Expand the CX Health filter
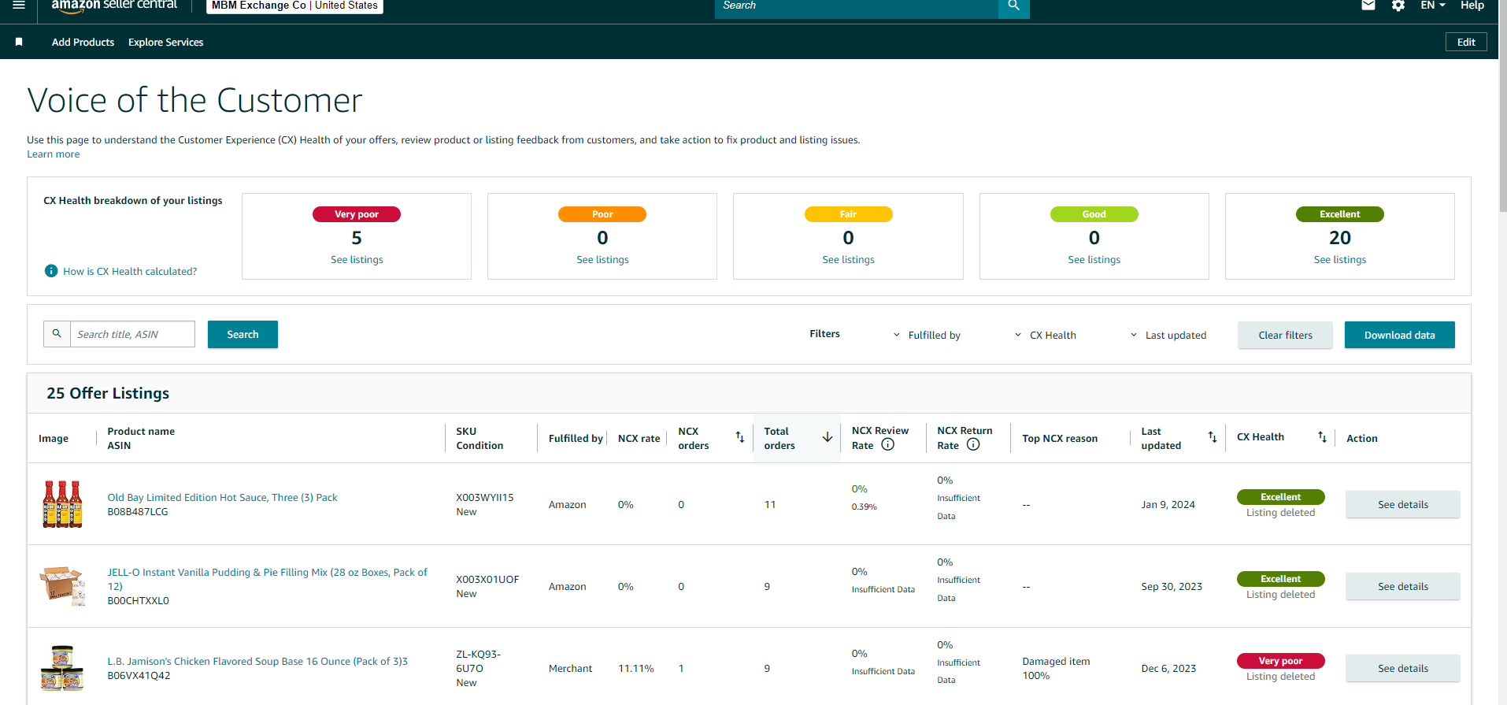This screenshot has width=1507, height=705. [1045, 335]
